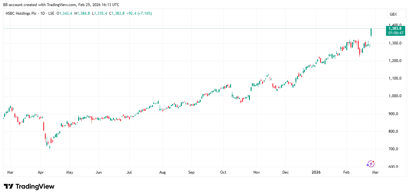Screen dimensions: 410x196
Task: Click the latest tall green candle
Action: (371, 32)
